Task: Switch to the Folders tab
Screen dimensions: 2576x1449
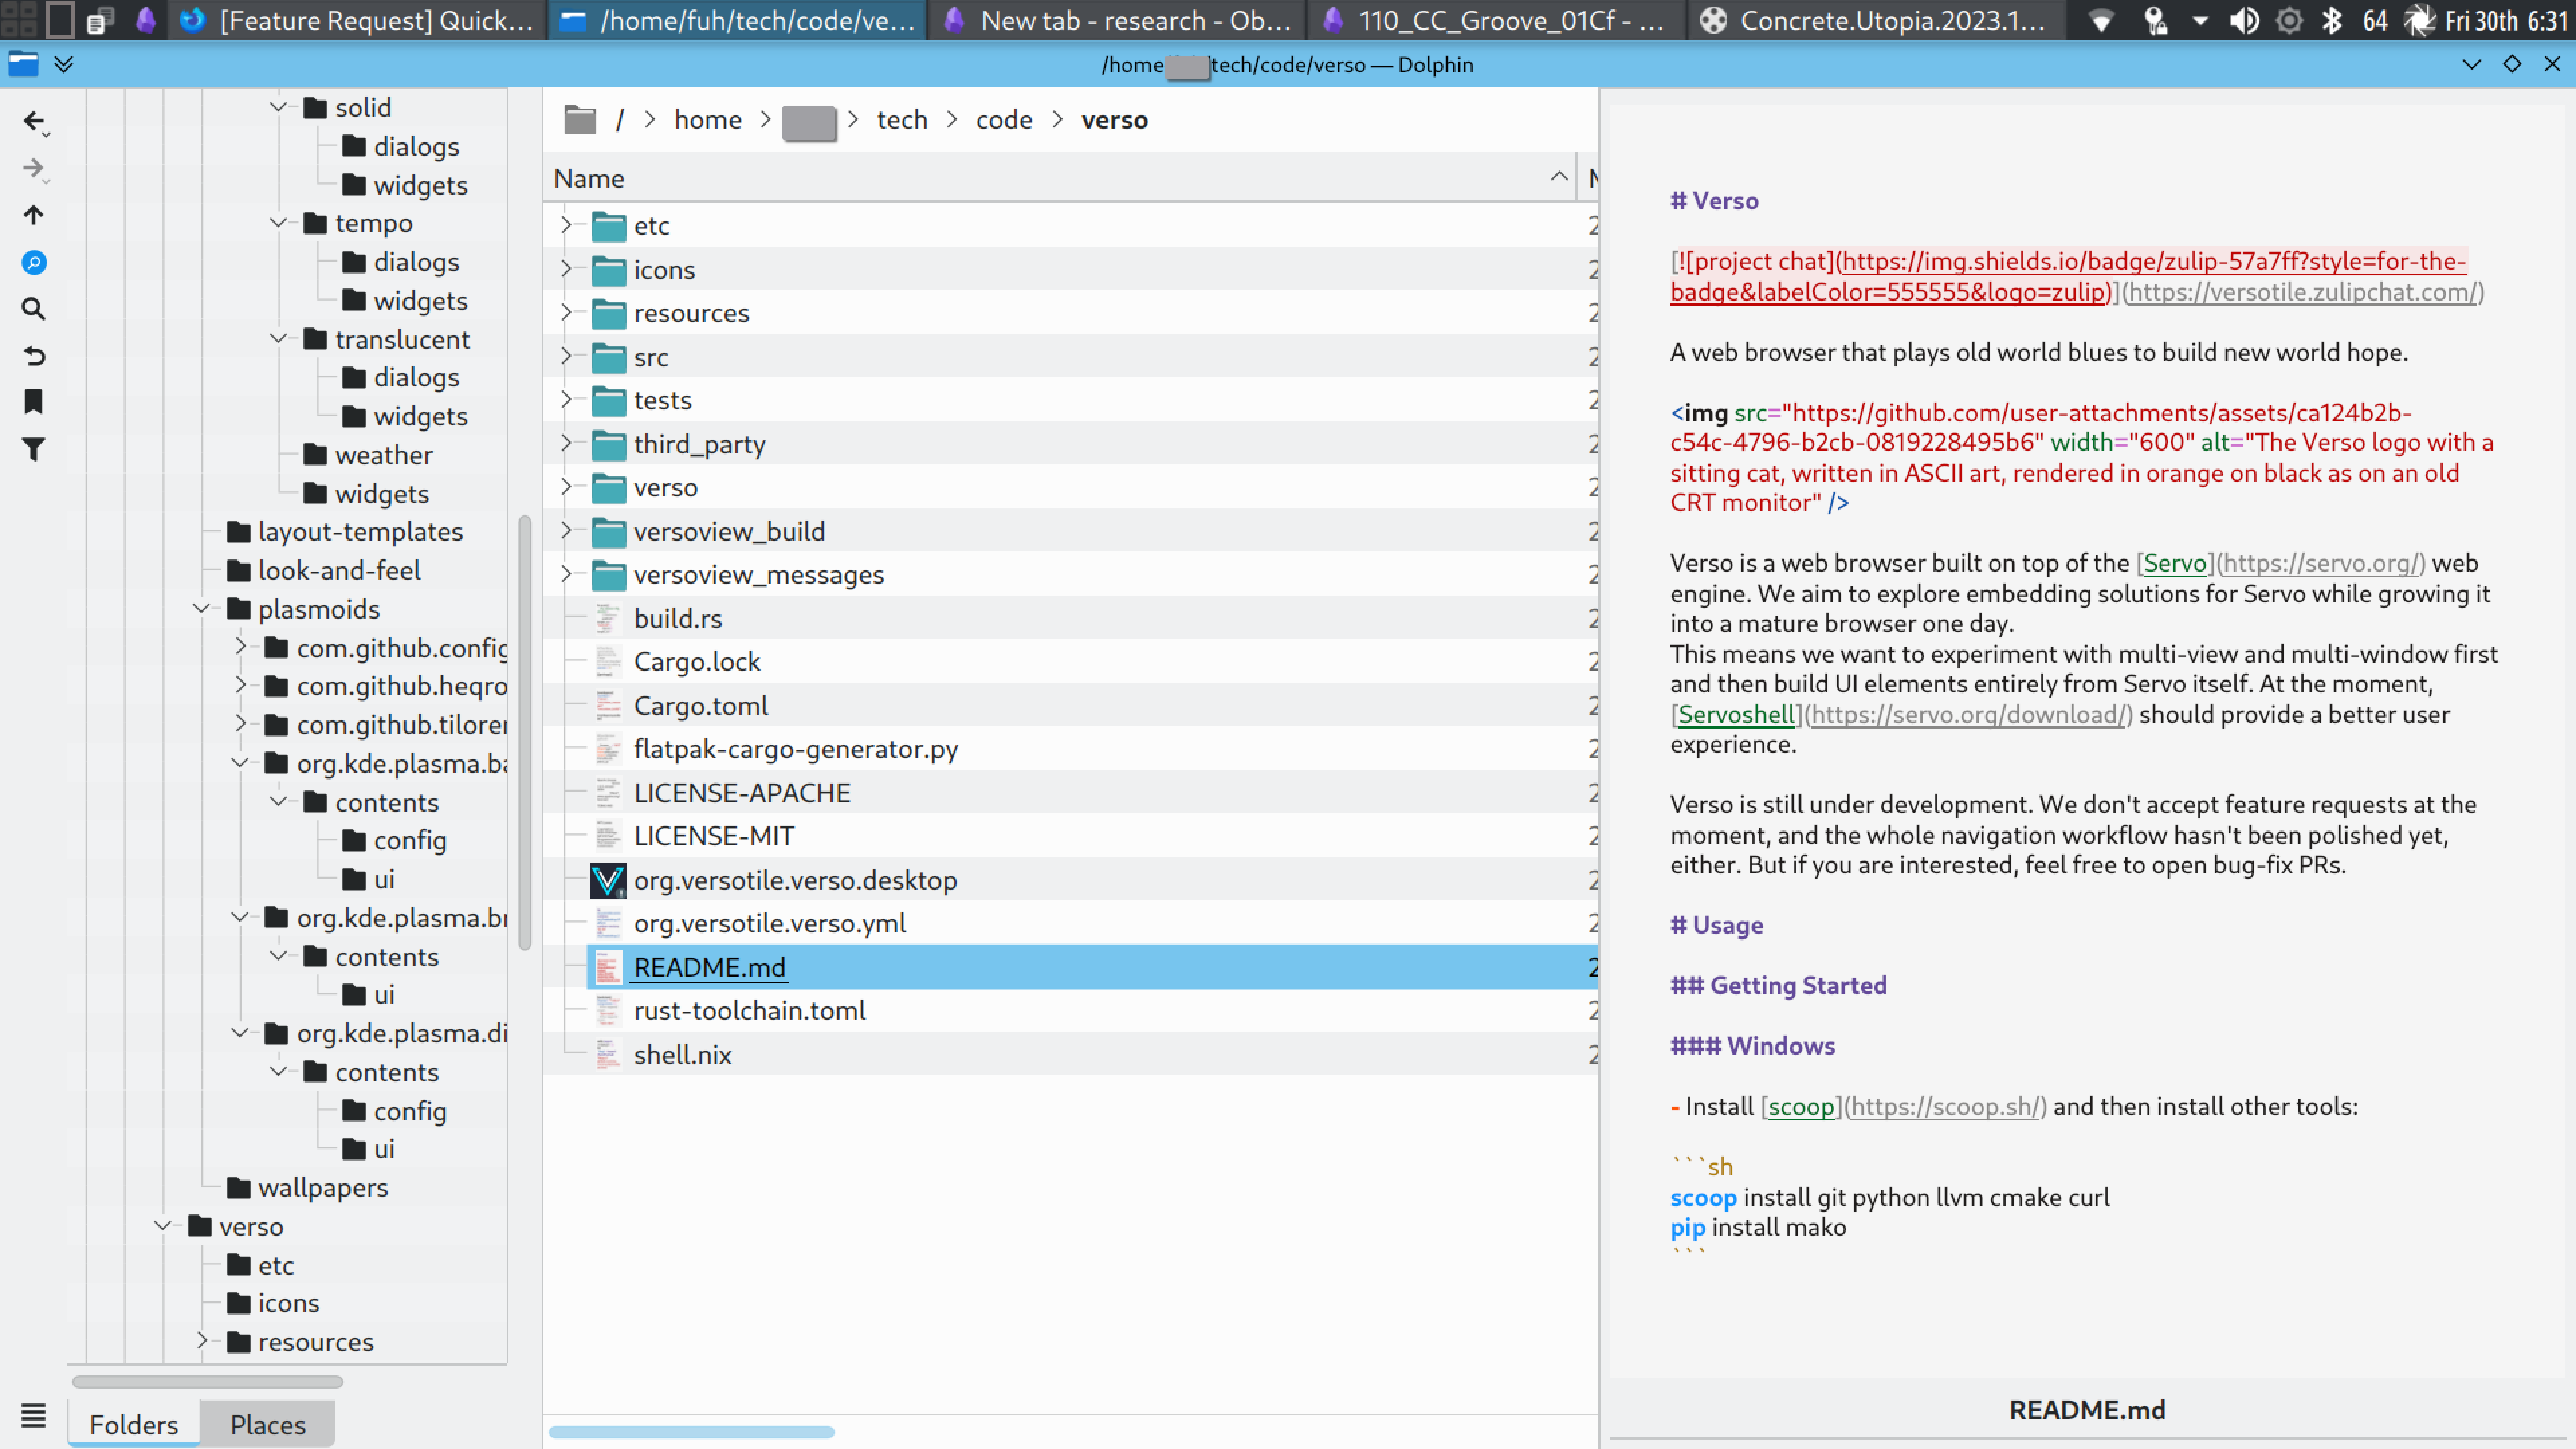Action: 134,1424
